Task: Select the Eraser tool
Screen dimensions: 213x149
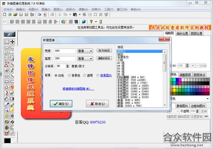Action: (12, 93)
